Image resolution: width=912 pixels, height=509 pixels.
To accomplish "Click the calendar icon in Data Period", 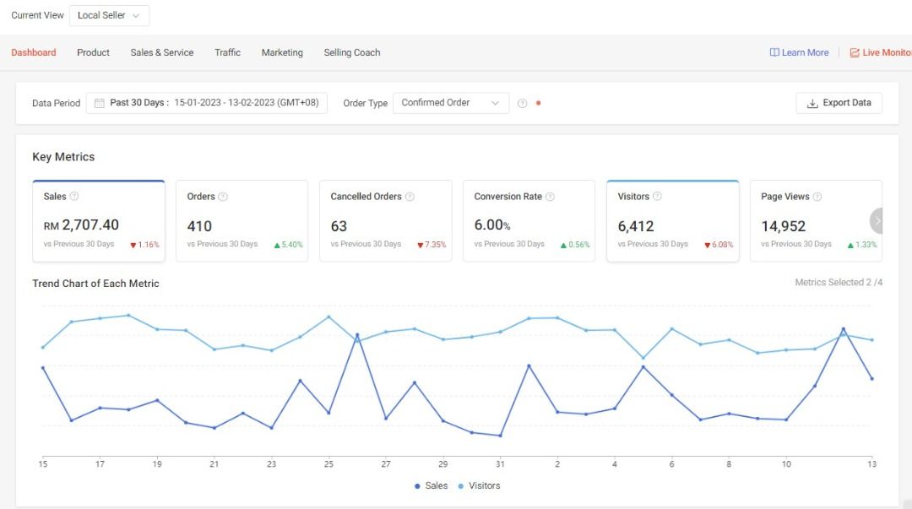I will (100, 103).
